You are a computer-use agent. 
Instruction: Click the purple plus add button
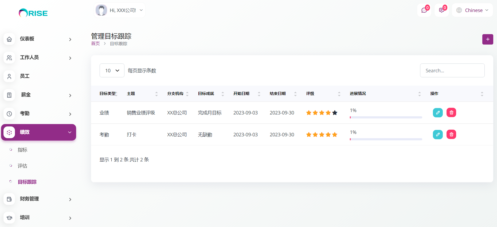487,39
